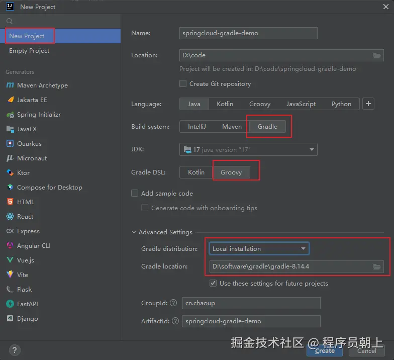Click the Angular CLI generator icon
The height and width of the screenshot is (360, 394).
click(10, 245)
